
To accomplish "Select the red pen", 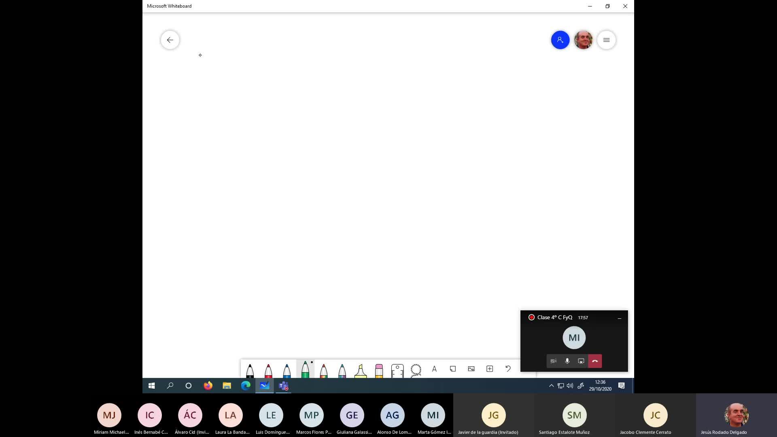I will [268, 370].
